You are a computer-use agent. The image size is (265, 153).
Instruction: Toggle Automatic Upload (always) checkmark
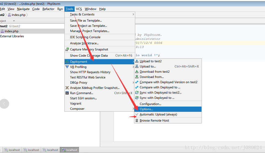[x=137, y=114]
